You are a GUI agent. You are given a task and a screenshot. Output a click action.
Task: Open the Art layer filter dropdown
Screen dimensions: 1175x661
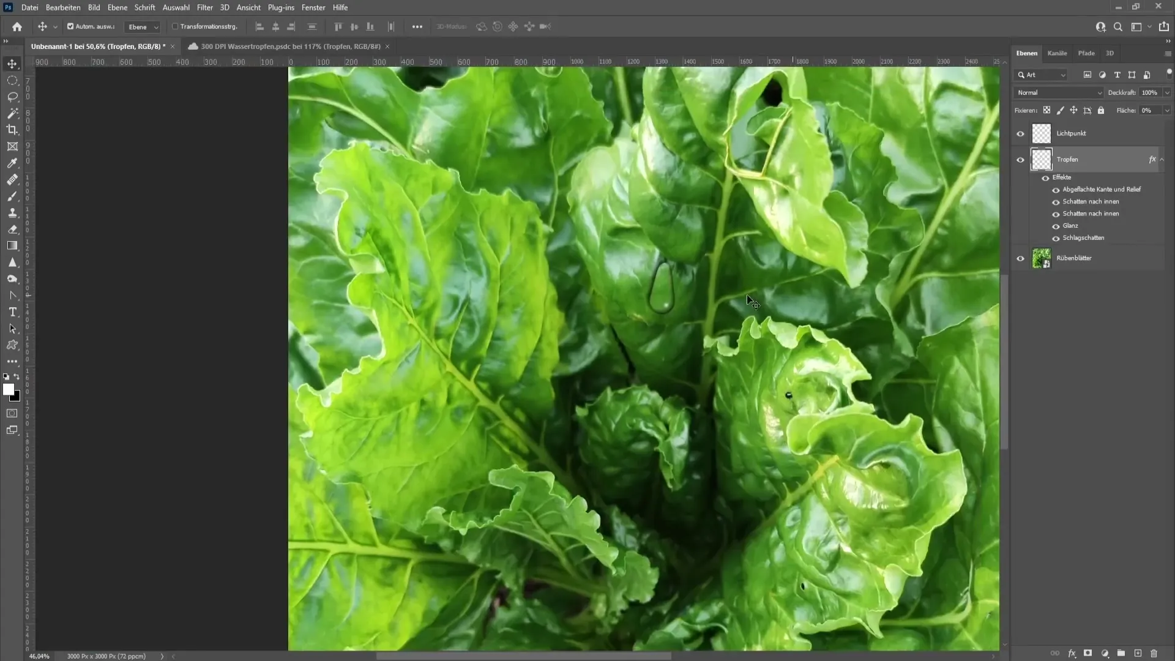[x=1042, y=75]
